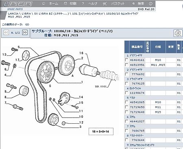Screen dimensions: 183x149
Task: Open the basket (バスケット) cart icon
Action: tap(105, 4)
